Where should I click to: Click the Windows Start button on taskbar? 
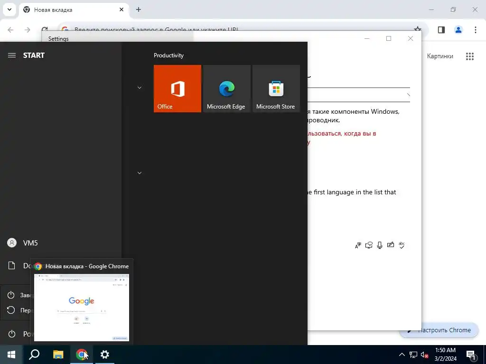(11, 355)
